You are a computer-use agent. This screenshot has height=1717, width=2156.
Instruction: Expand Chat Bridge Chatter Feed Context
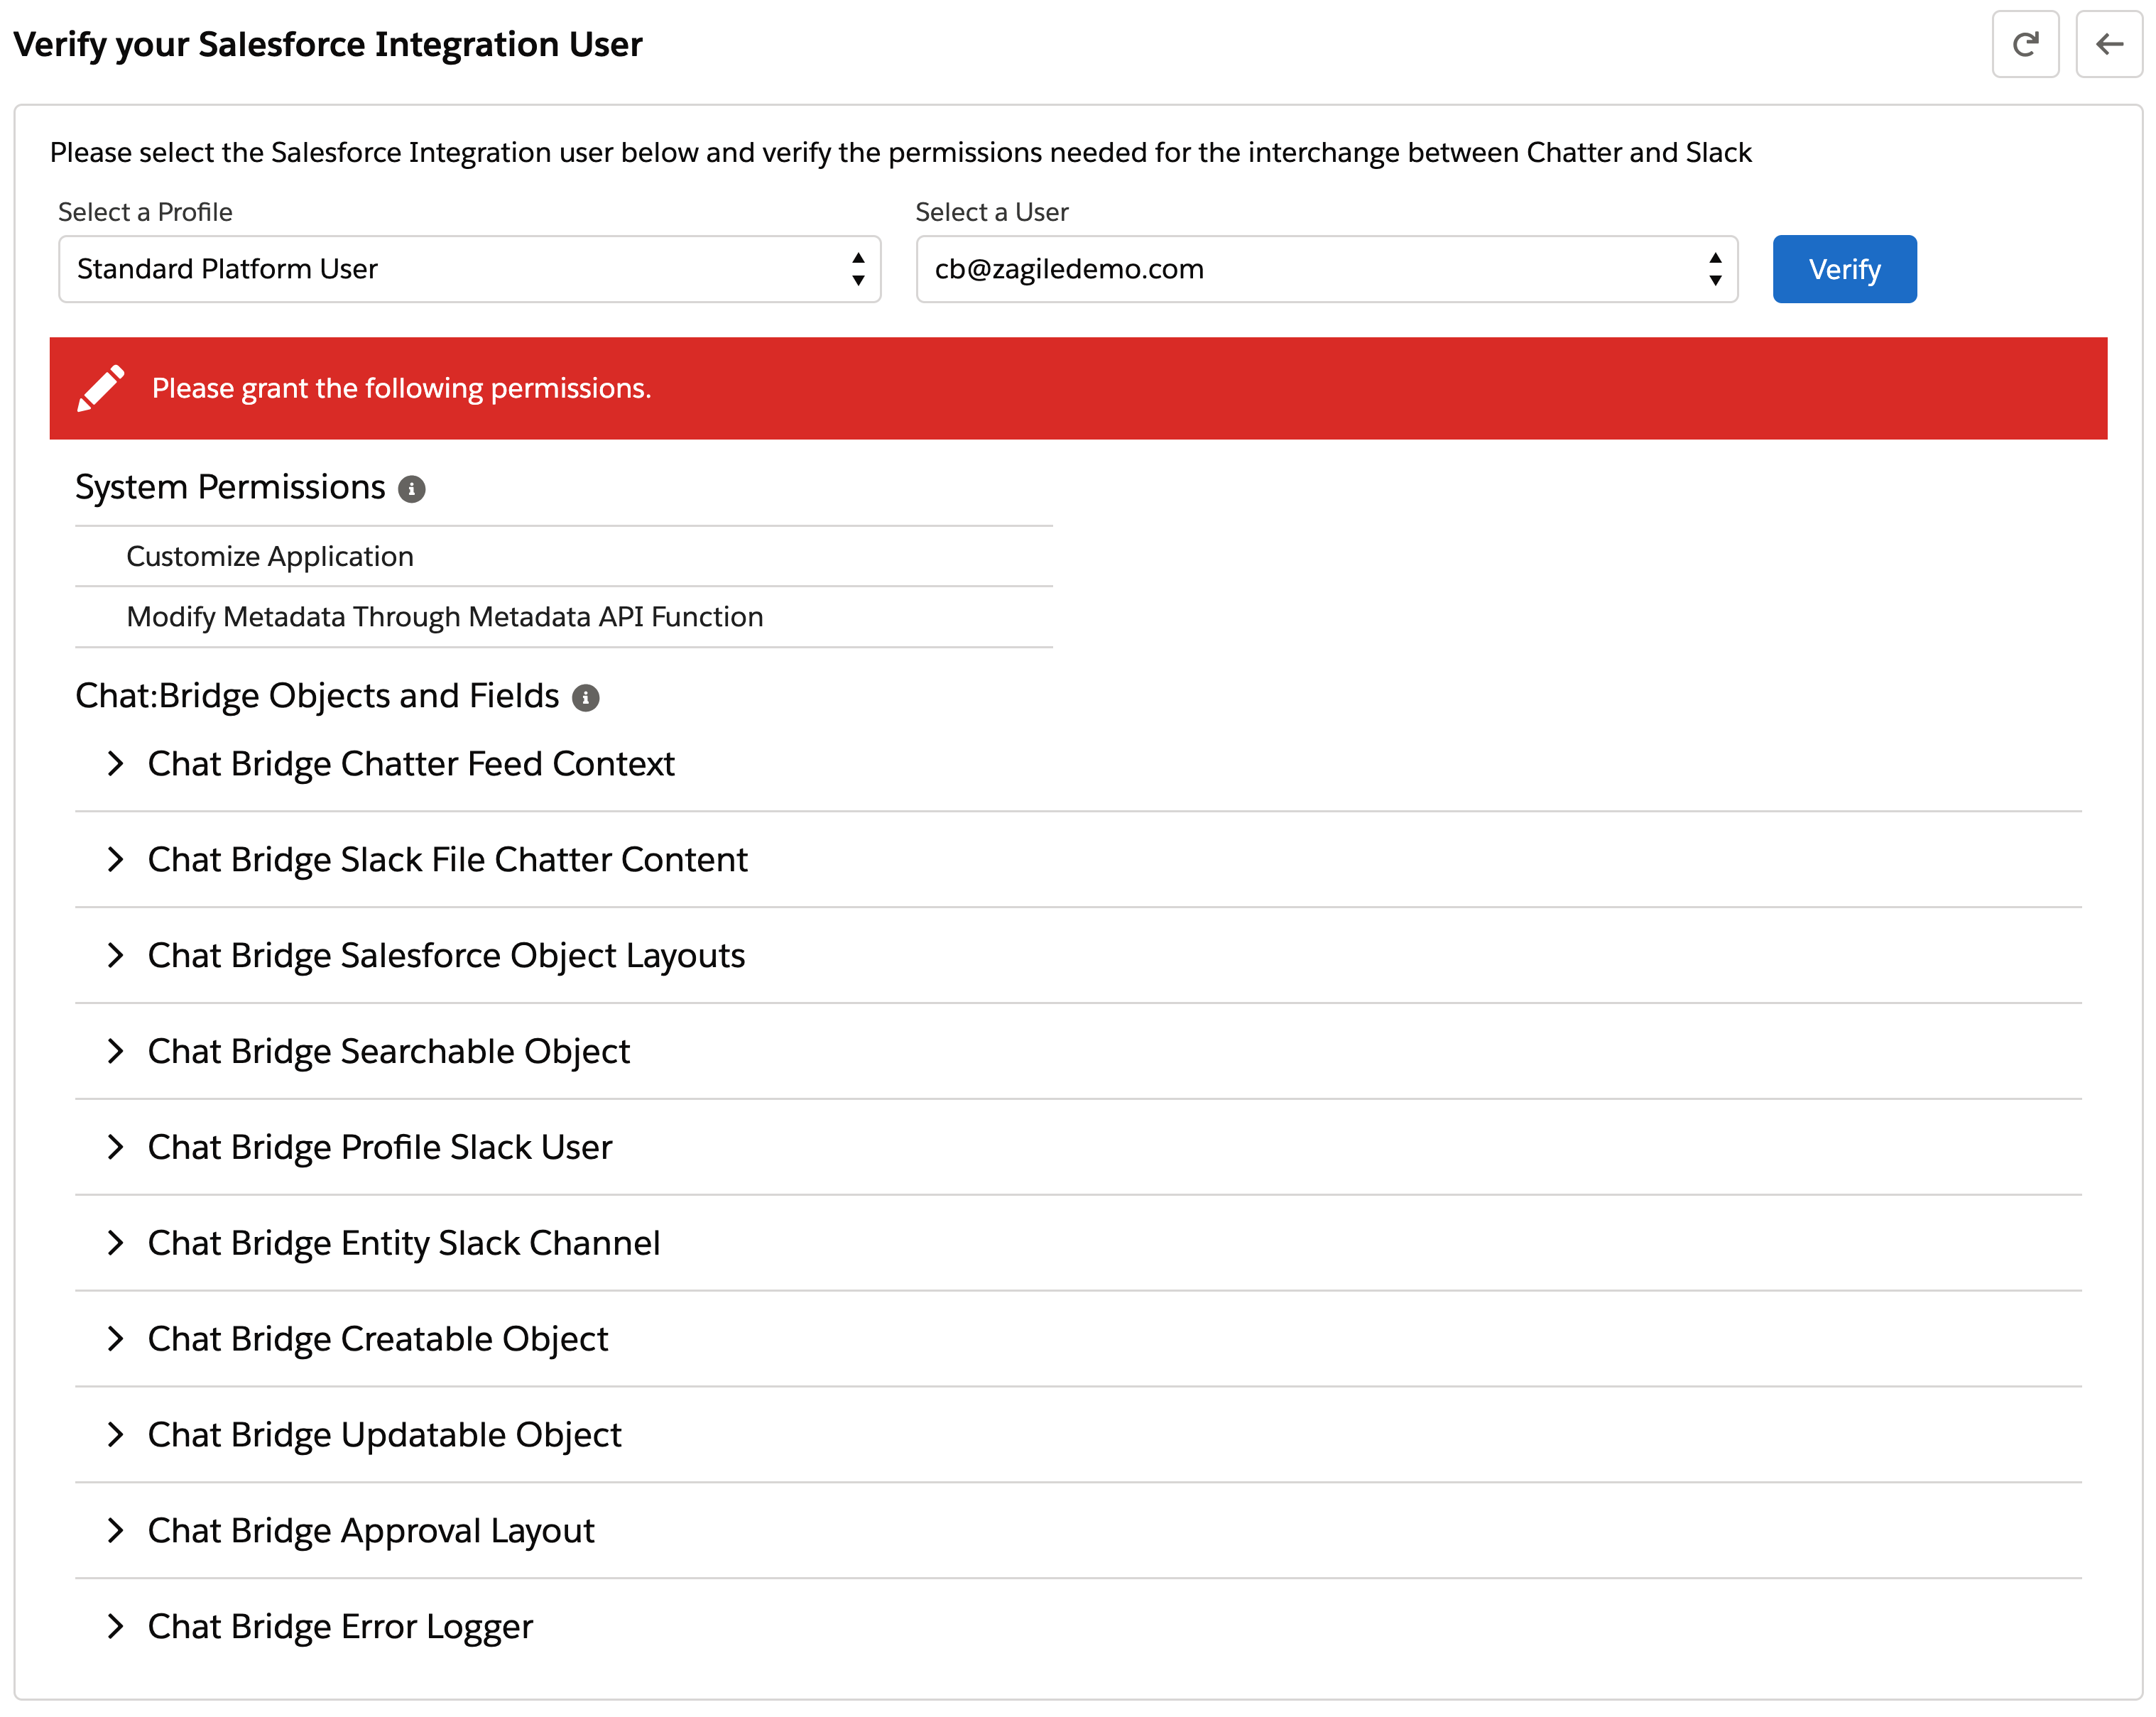pos(116,764)
